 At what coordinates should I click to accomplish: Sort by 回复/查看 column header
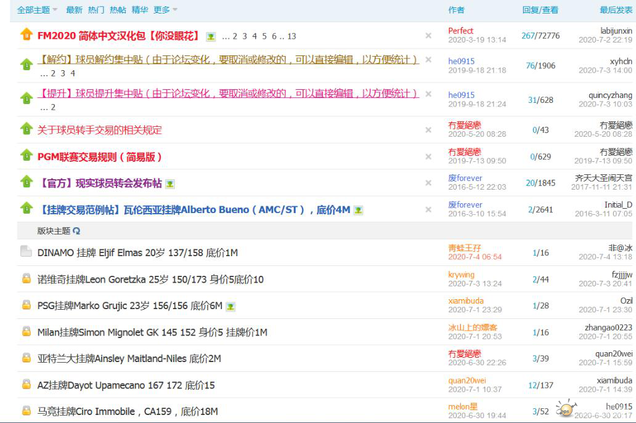click(540, 10)
